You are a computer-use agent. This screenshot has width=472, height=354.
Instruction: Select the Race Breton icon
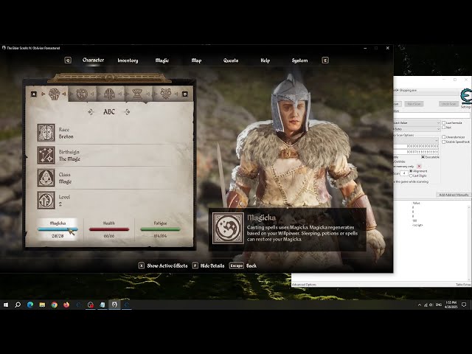(x=46, y=133)
